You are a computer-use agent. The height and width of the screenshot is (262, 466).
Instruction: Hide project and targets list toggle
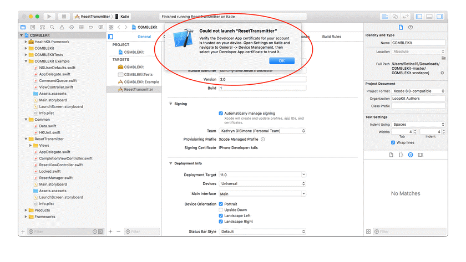[110, 37]
